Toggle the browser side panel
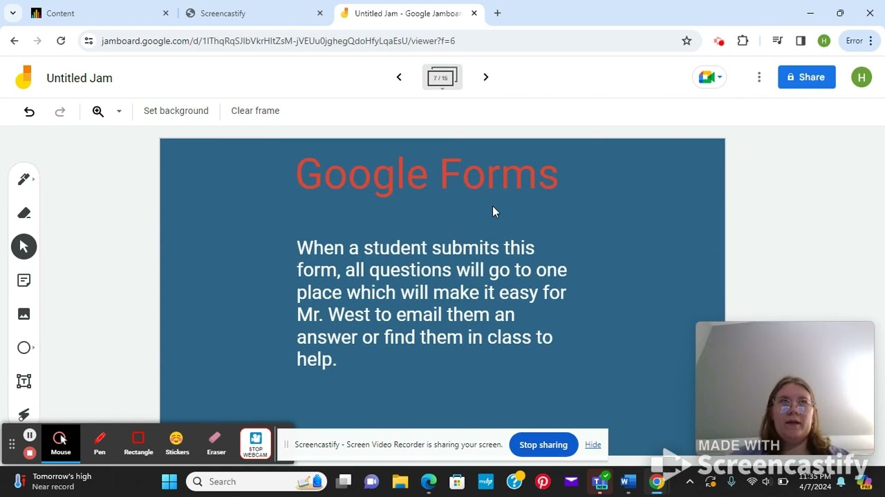The height and width of the screenshot is (497, 885). coord(801,41)
